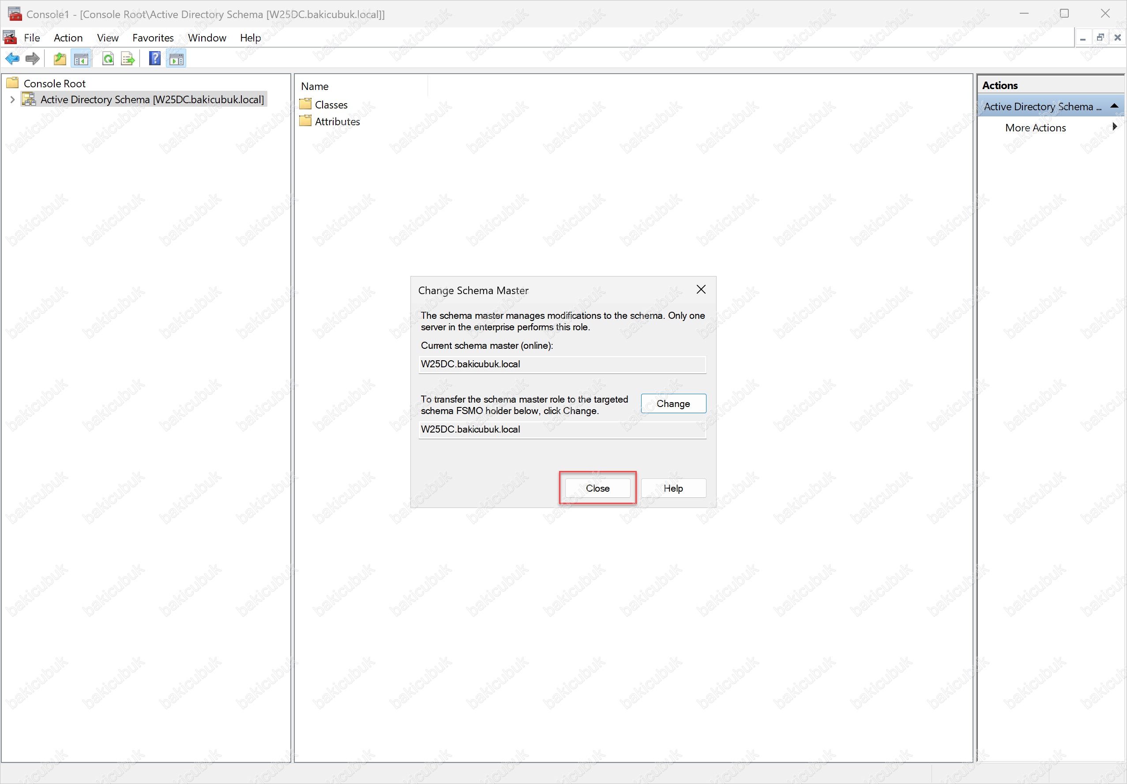Image resolution: width=1127 pixels, height=784 pixels.
Task: Open Help via the question mark icon
Action: pyautogui.click(x=154, y=59)
